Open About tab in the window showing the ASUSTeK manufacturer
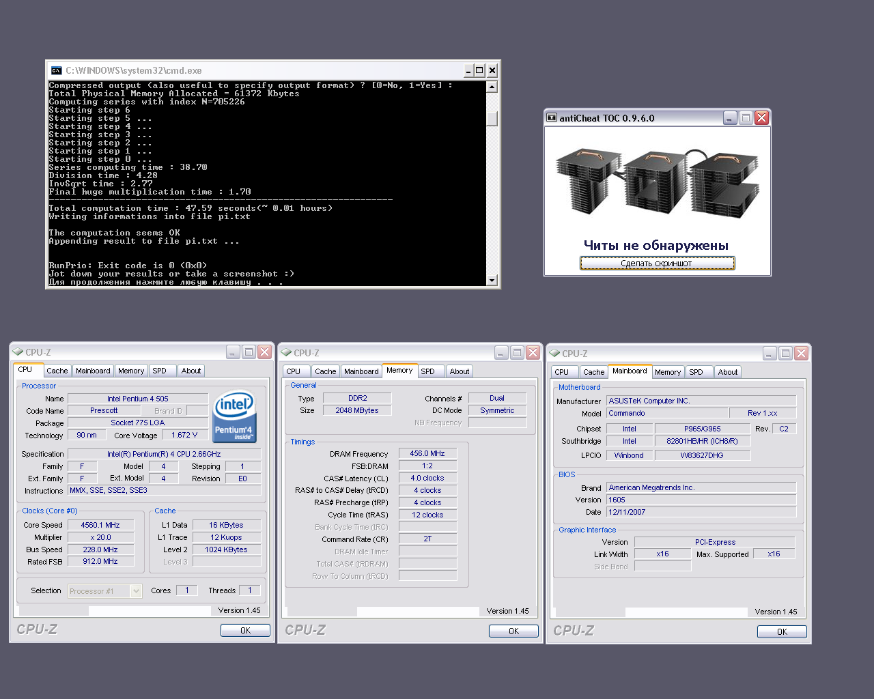 728,372
